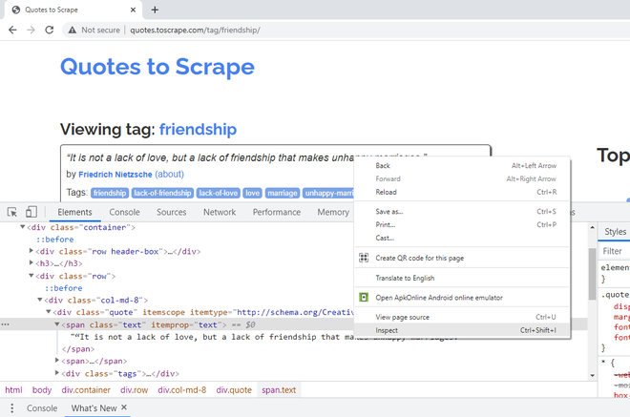Click the Elements panel scroll-up arrow
Viewport: 630px width, 417px height.
(592, 228)
